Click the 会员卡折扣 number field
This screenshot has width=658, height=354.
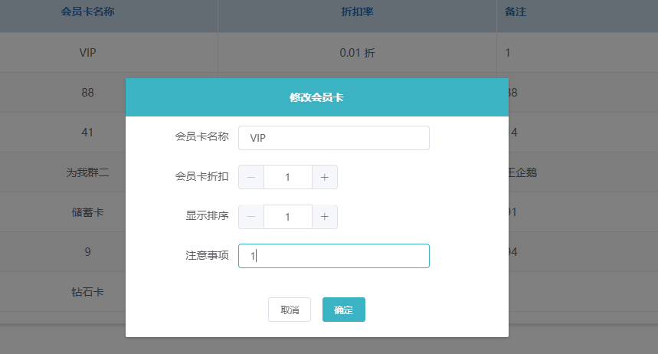tap(288, 177)
